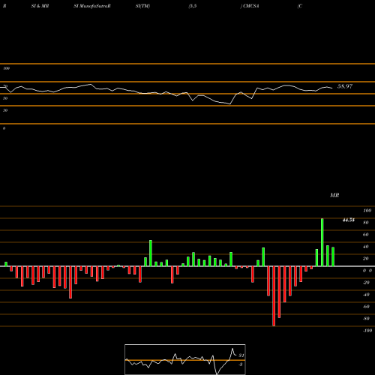Select the CMCSA ticker text in header
Screen dimensions: 375x375
[x=251, y=6]
